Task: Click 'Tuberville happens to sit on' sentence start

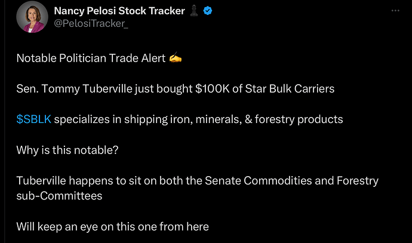Action: click(x=87, y=181)
